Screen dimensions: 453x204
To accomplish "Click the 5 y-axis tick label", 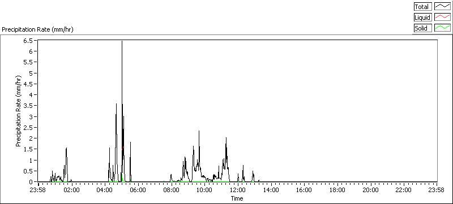I will [31, 73].
